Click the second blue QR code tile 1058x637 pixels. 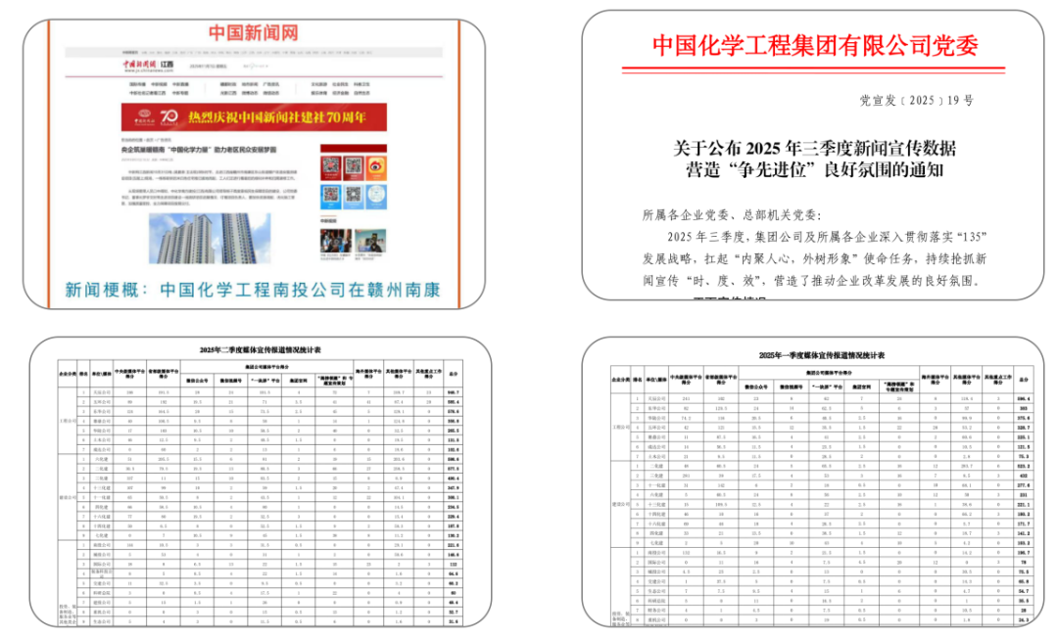click(354, 197)
